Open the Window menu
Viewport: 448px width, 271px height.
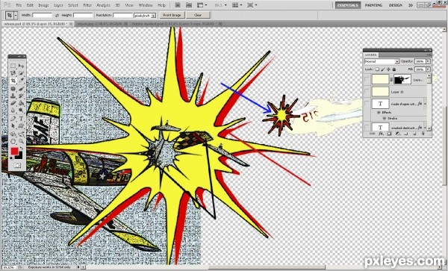click(146, 5)
